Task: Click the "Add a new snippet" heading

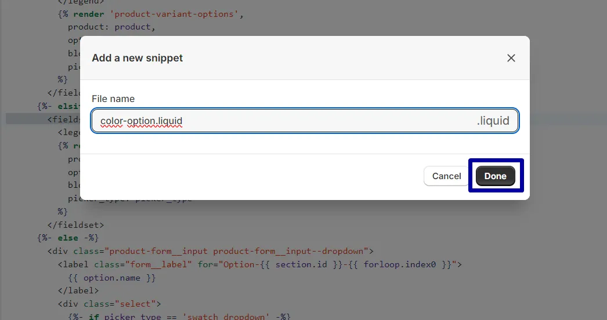Action: tap(137, 58)
